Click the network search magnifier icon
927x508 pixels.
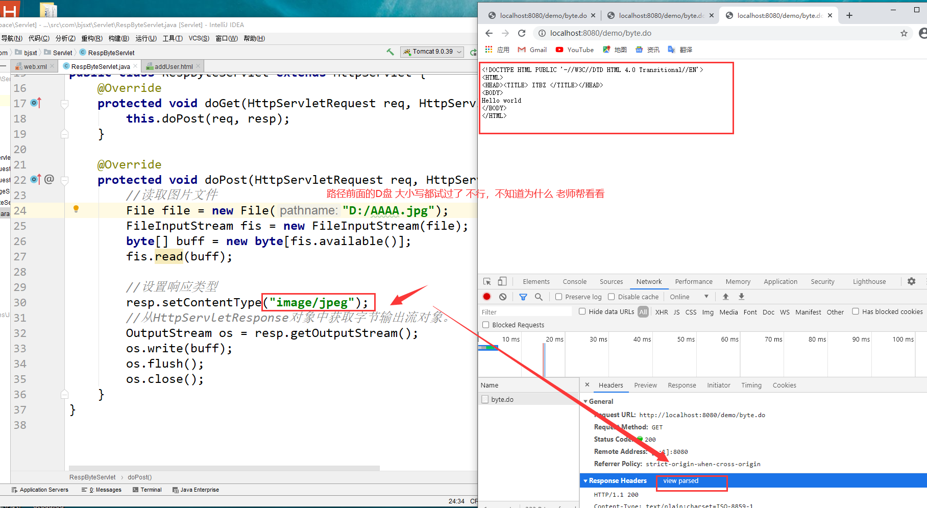point(539,297)
